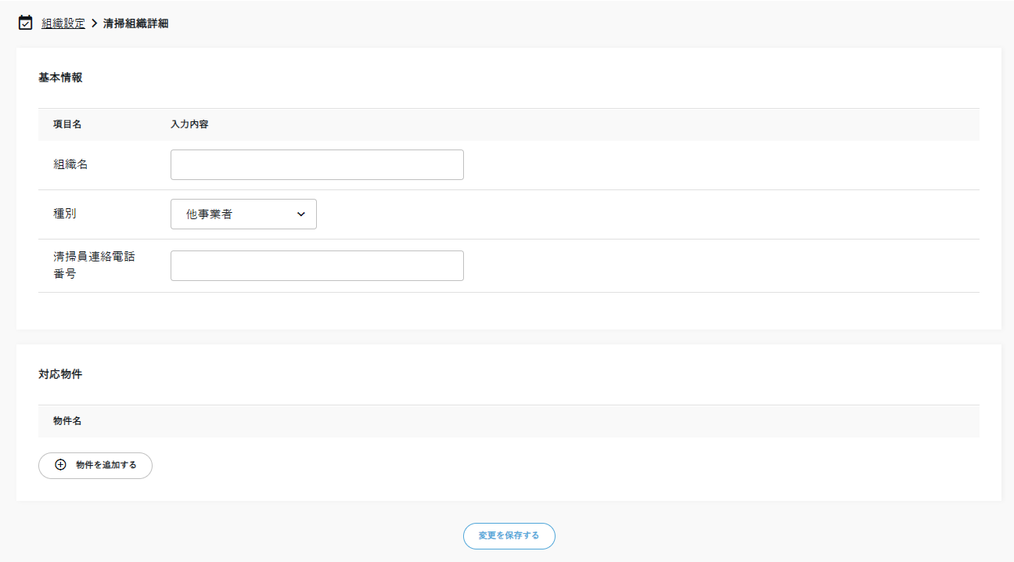
Task: Click the 対応物件 section heading
Action: (x=60, y=374)
